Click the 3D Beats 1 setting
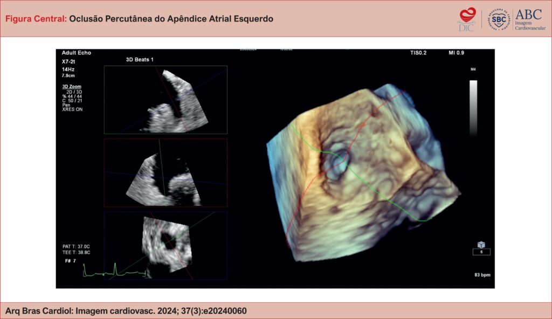 point(136,59)
